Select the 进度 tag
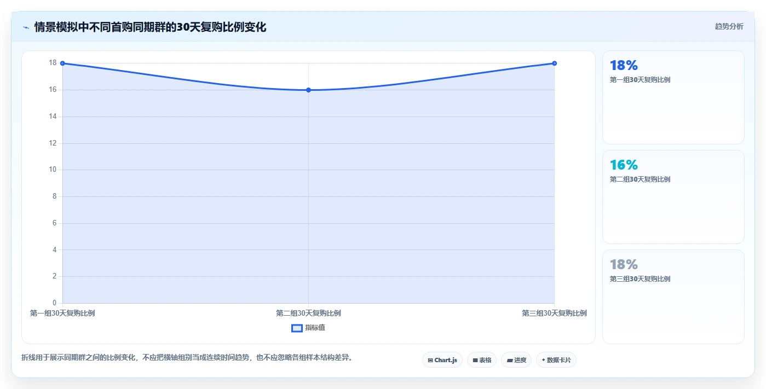The width and height of the screenshot is (766, 389). 516,360
